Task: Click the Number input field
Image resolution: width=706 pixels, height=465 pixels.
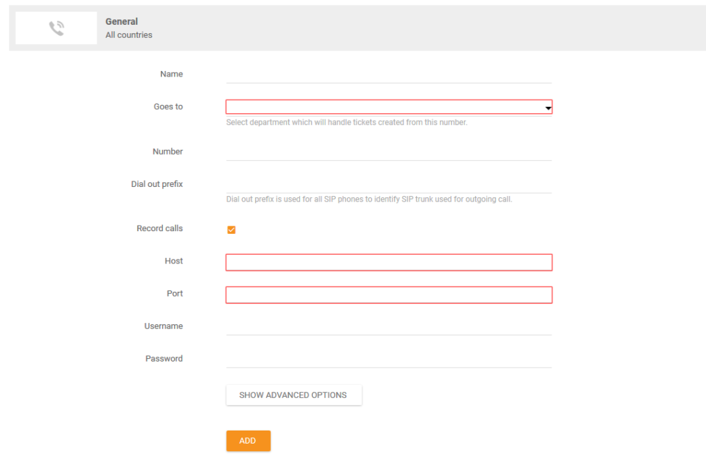Action: [386, 155]
